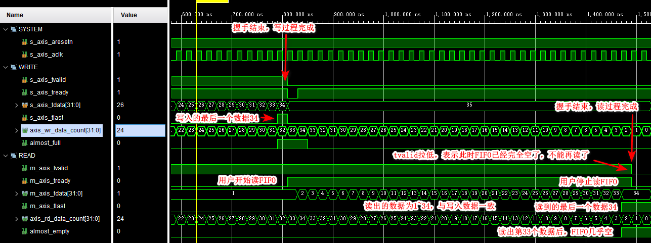Screen dimensions: 651x243
Task: Click the s_axis_aresetn signal icon
Action: click(x=24, y=42)
